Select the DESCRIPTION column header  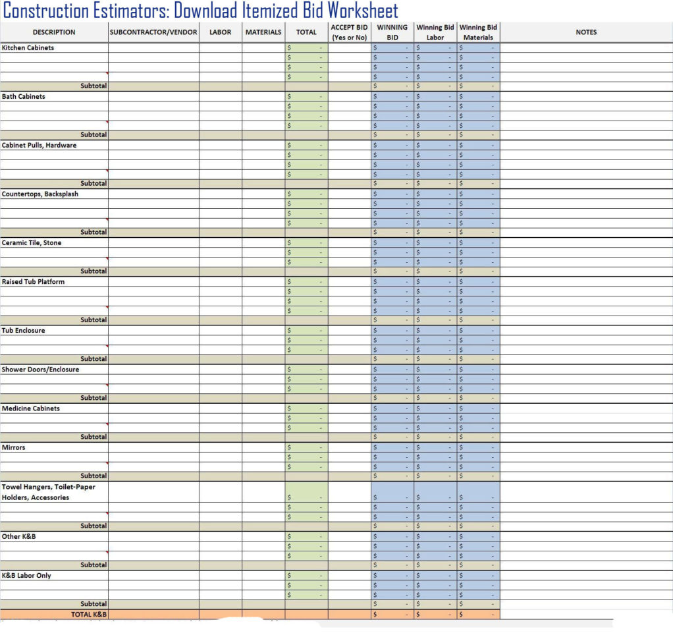pyautogui.click(x=53, y=32)
